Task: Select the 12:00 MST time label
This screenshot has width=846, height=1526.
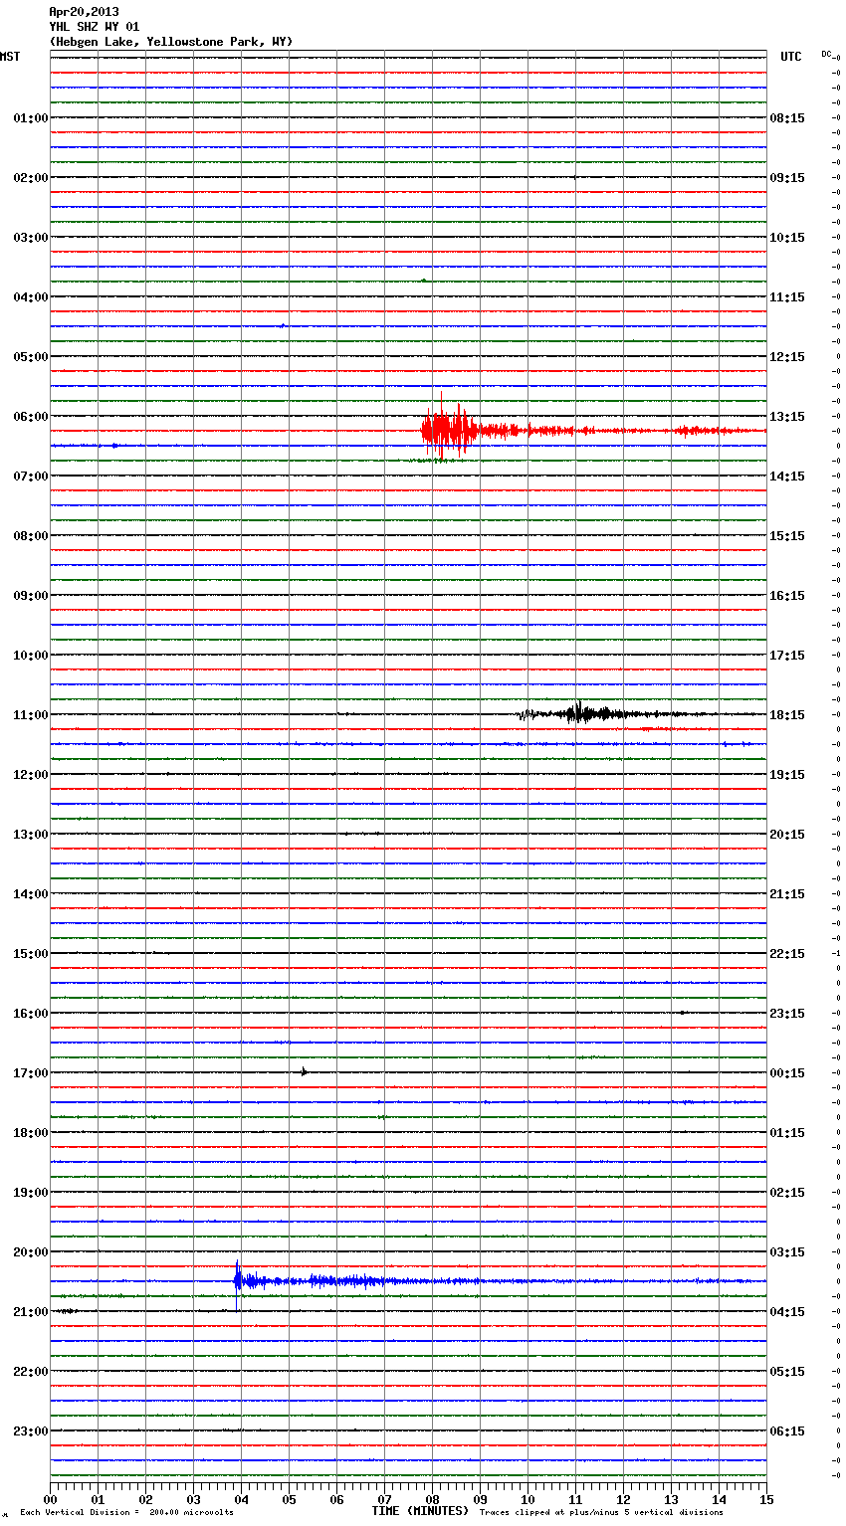Action: click(31, 775)
